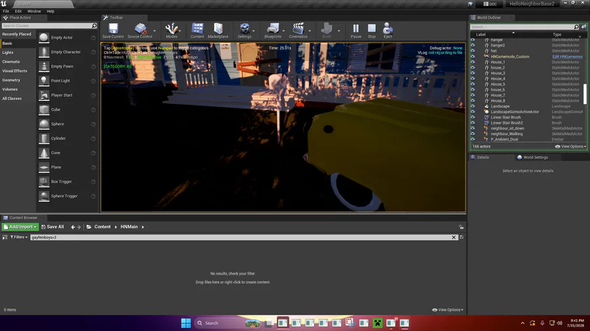This screenshot has width=590, height=331.
Task: Stop the play session
Action: click(x=372, y=29)
